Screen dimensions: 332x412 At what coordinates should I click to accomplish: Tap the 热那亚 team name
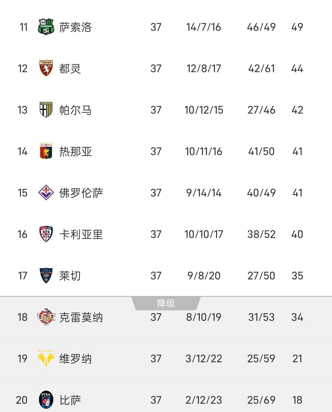(x=76, y=151)
